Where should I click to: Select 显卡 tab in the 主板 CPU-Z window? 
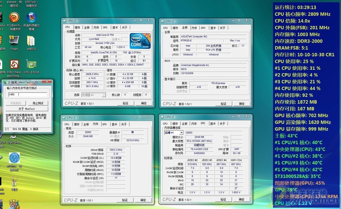coord(213,28)
